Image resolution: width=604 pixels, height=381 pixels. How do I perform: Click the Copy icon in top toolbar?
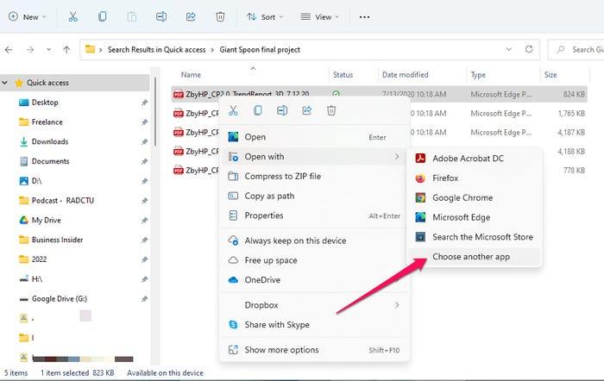point(103,16)
